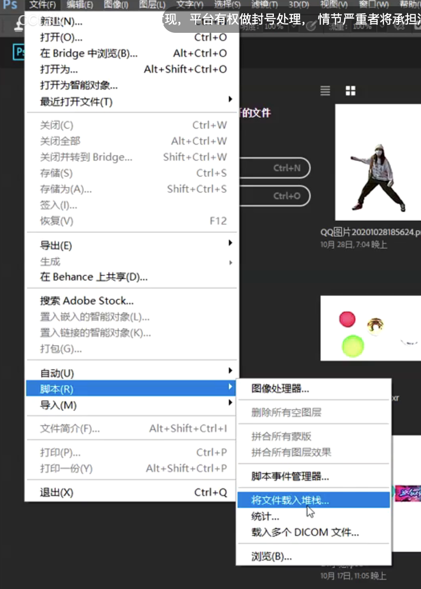421x589 pixels.
Task: Open the 编辑(E) menu
Action: coord(80,5)
